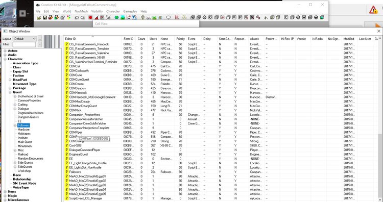Screen dimensions: 383x202
Task: Open the World menu
Action: [67, 11]
